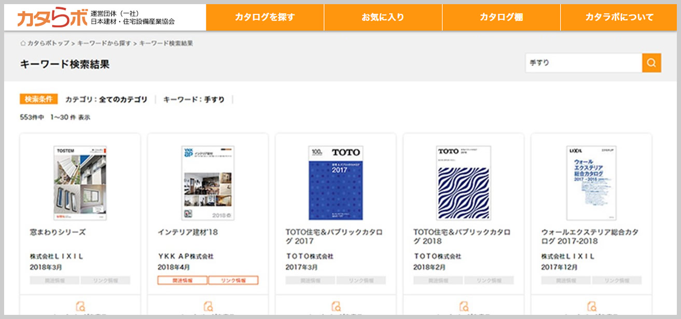Click リンク情報 button for インテリア建材'18
681x319 pixels.
point(233,280)
